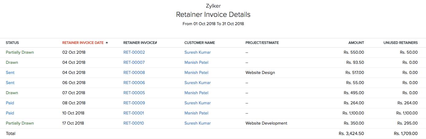This screenshot has height=139, width=426.
Task: Click Suresh Kumar on the Website Development row
Action: [197, 123]
